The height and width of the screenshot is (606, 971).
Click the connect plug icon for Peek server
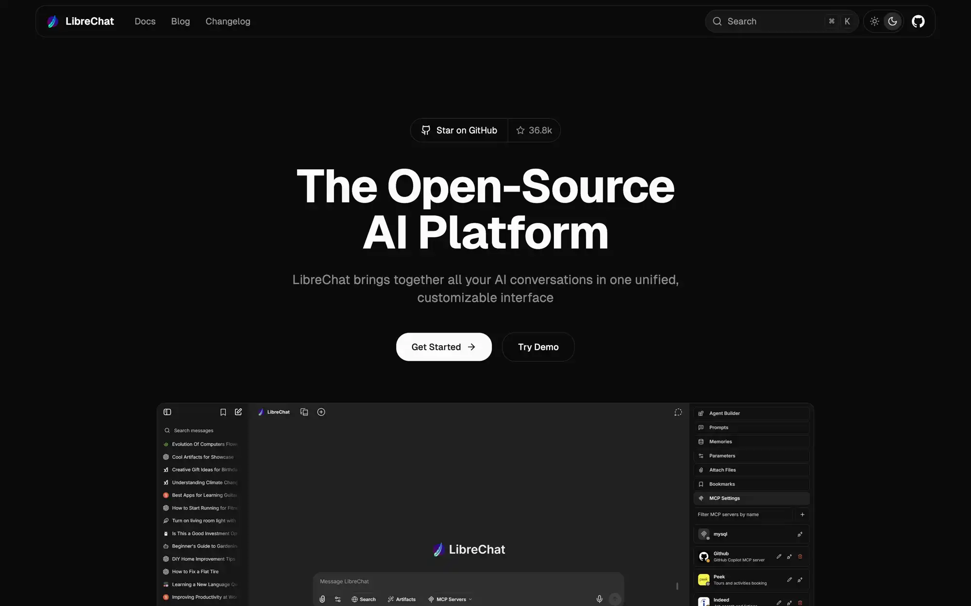coord(800,580)
